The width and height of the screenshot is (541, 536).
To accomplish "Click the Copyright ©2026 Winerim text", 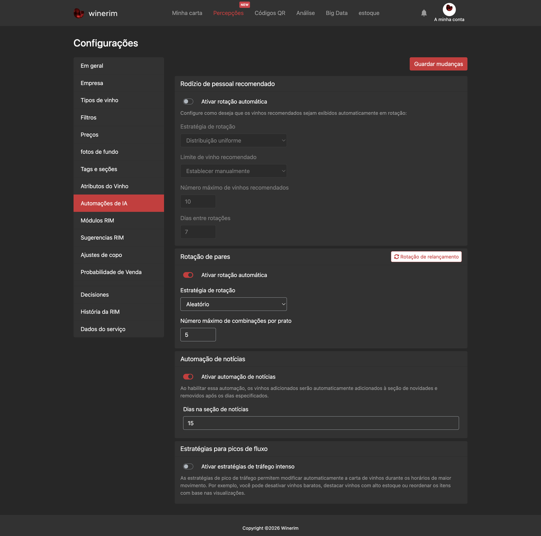I will coord(270,528).
